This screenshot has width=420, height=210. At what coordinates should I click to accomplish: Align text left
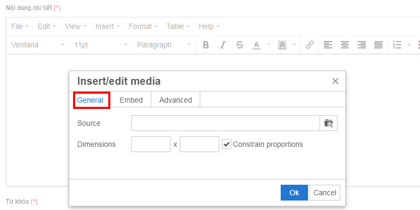pos(328,45)
